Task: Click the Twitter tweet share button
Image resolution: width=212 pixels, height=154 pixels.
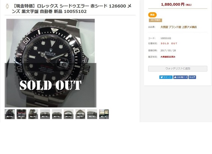Action: point(166,77)
